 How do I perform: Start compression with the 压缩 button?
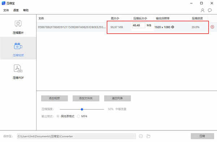tap(203, 136)
